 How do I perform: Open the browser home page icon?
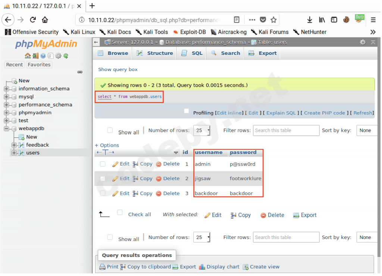pyautogui.click(x=45, y=20)
